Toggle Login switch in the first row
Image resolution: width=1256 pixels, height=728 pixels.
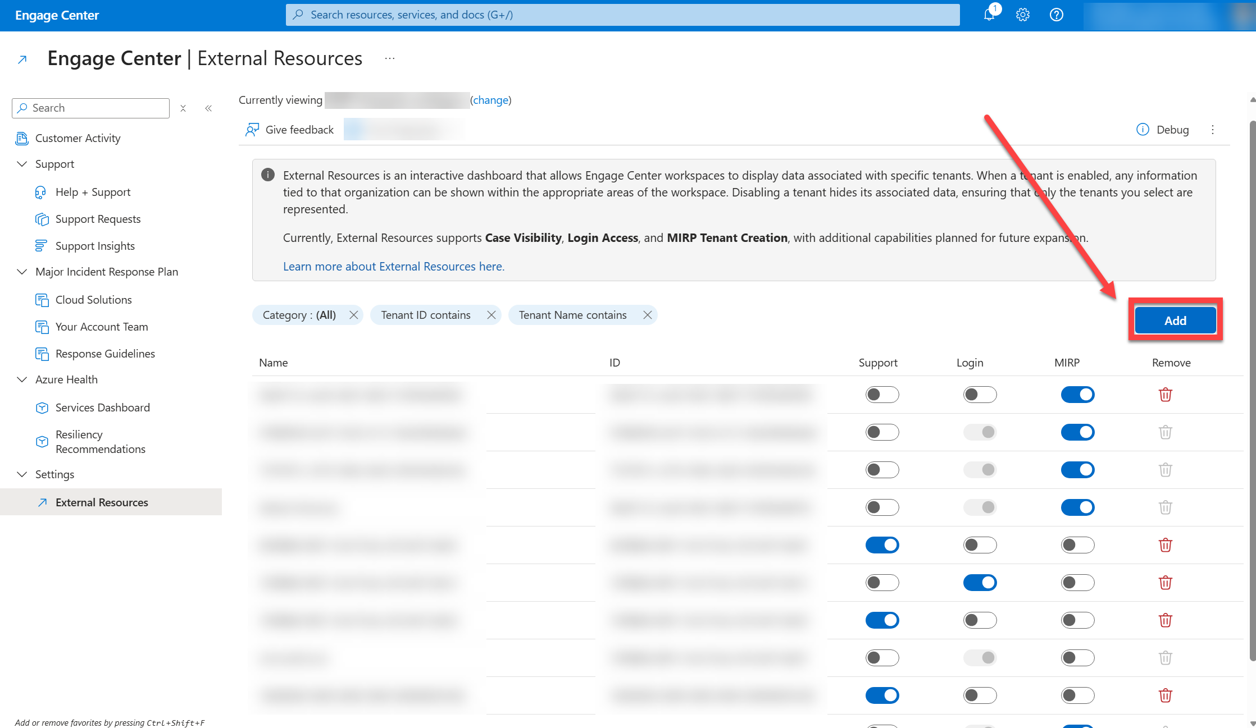(980, 395)
